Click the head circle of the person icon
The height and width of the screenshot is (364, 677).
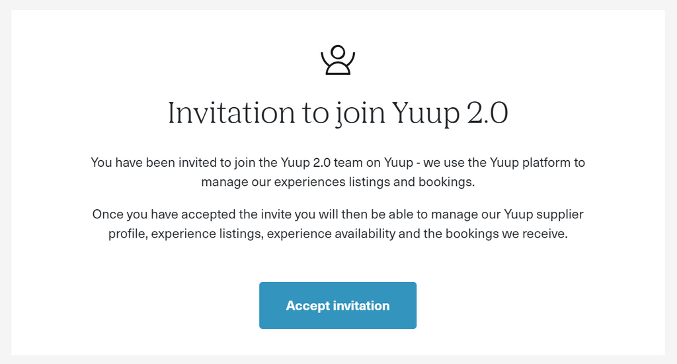pyautogui.click(x=338, y=52)
